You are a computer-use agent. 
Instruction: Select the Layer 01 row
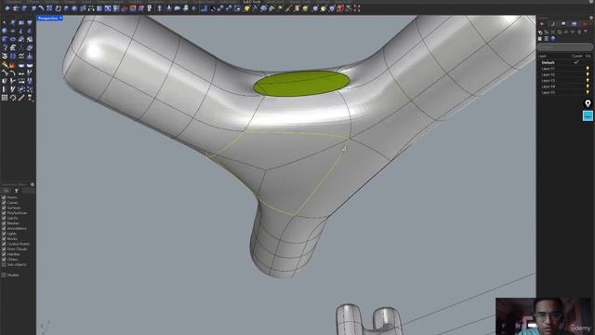coord(565,69)
